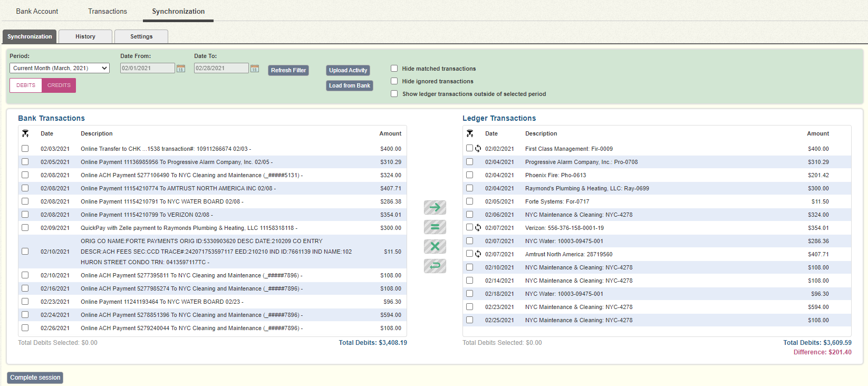This screenshot has height=386, width=868.
Task: Click the green return-arrow undo button
Action: coord(435,266)
